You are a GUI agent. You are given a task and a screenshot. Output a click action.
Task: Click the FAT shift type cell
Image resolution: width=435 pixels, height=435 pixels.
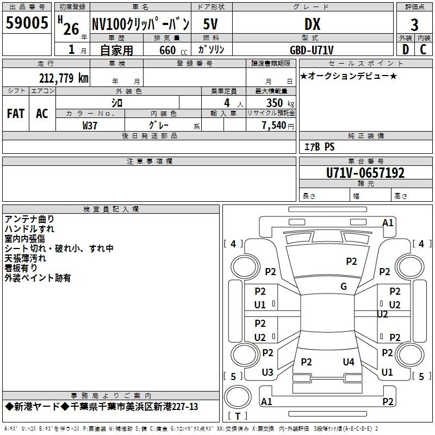click(15, 113)
